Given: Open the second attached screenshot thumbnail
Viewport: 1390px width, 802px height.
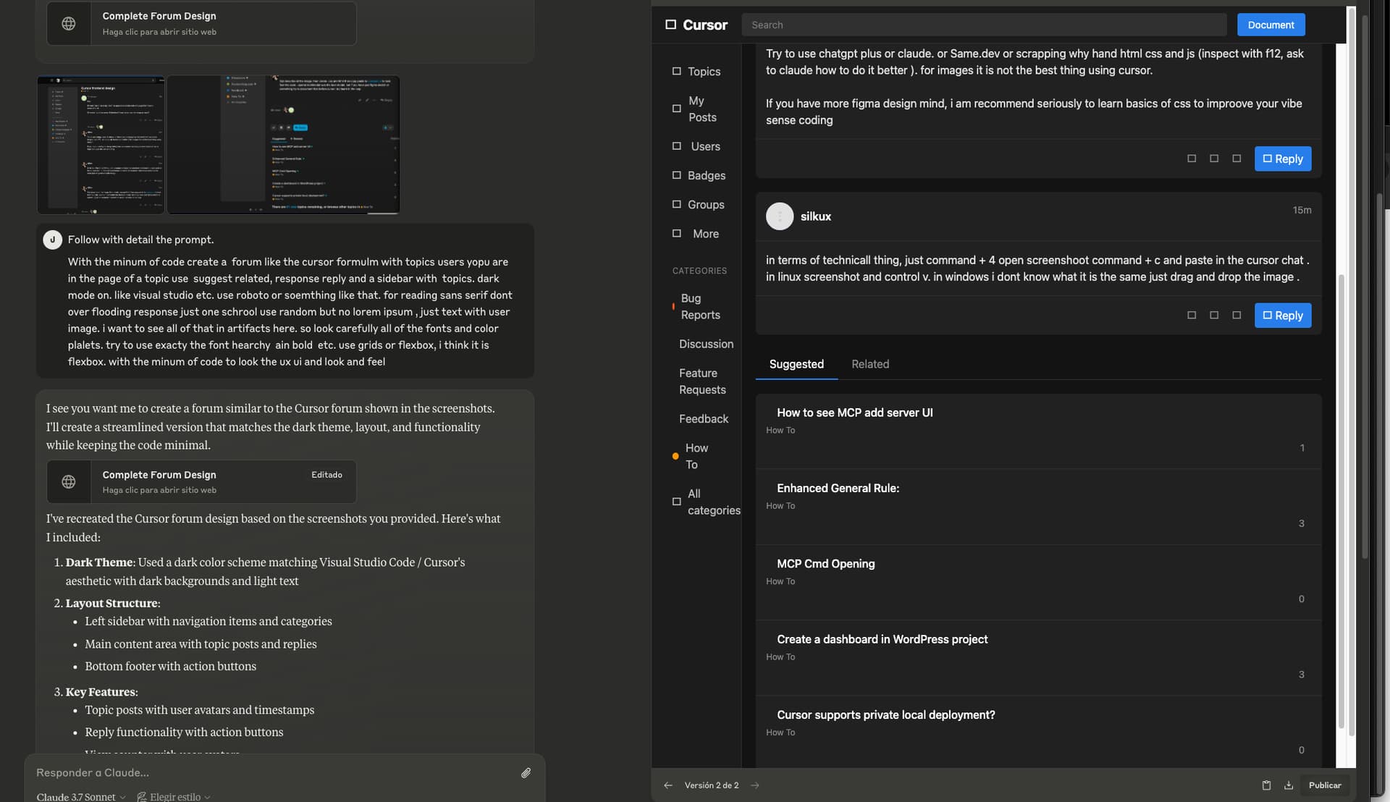Looking at the screenshot, I should pos(284,145).
